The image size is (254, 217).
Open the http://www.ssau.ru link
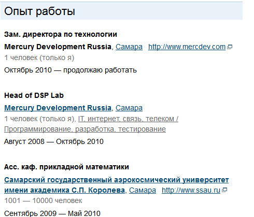coord(191,190)
